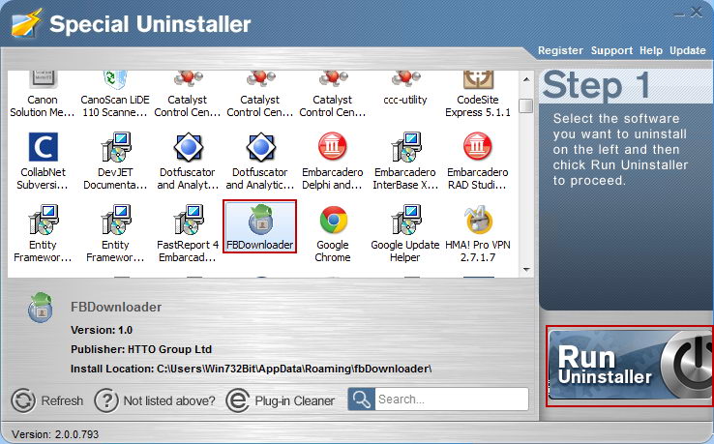Open the Register menu item
This screenshot has height=444, width=714.
point(560,50)
